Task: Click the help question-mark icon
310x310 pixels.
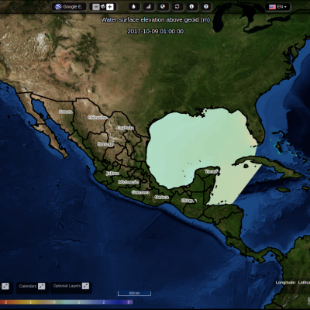Action: pos(206,7)
